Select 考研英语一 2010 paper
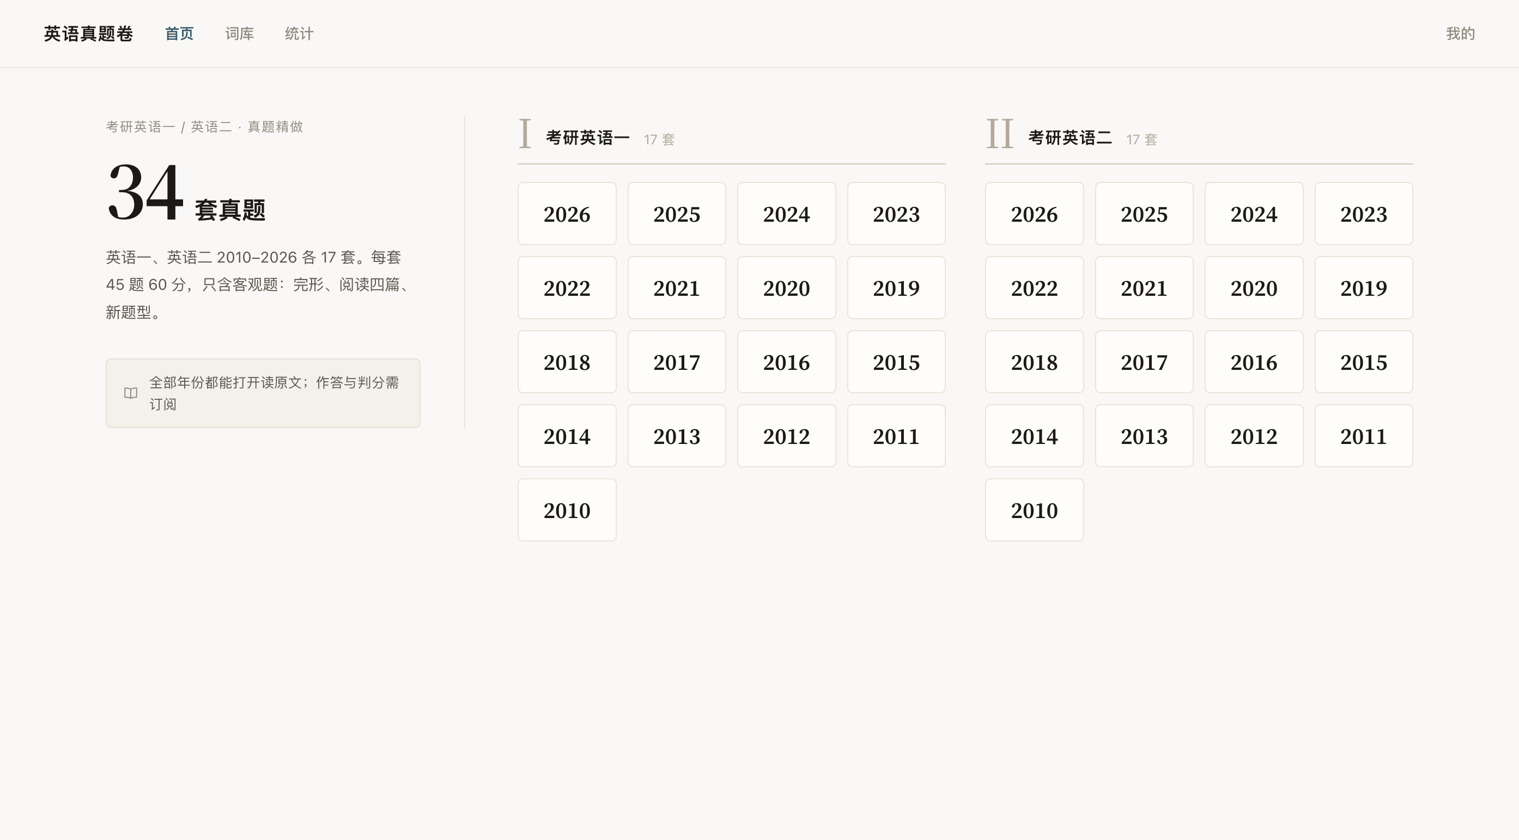The image size is (1519, 840). coord(567,510)
